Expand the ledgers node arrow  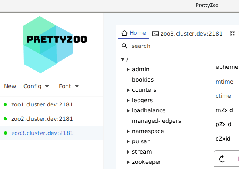click(128, 101)
